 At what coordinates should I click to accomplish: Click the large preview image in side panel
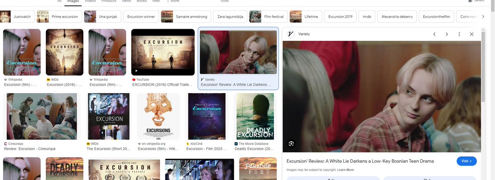[x=382, y=96]
